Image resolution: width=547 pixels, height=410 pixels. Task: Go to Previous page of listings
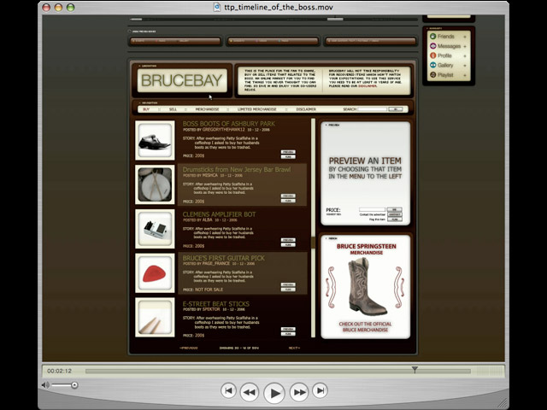click(x=188, y=348)
